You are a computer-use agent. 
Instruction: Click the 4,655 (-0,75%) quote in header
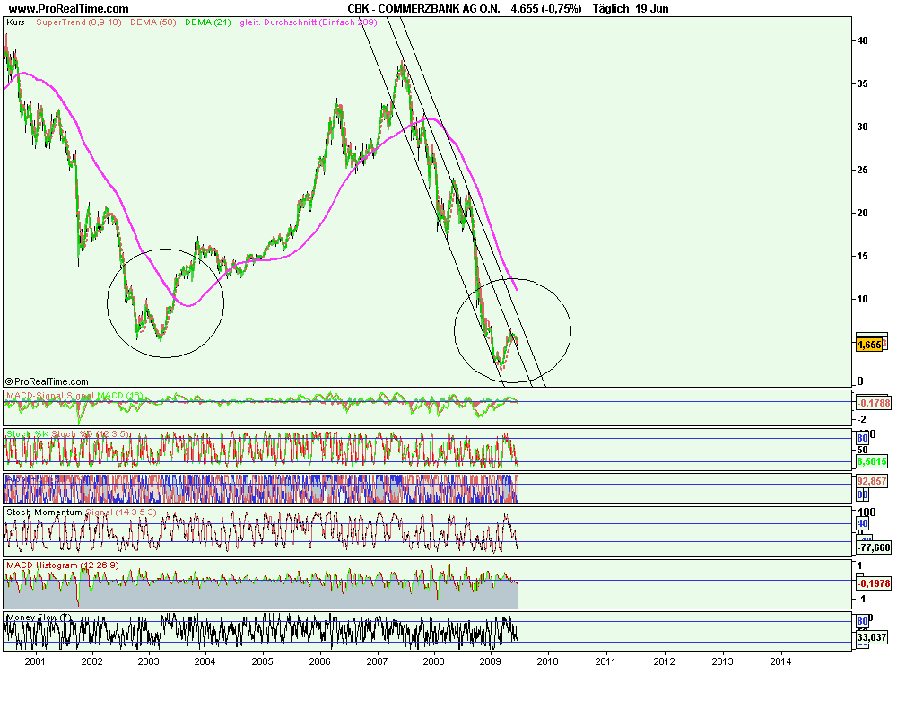point(546,9)
